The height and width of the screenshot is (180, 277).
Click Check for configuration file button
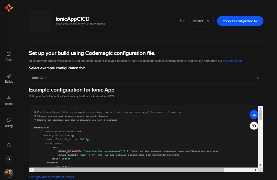[240, 21]
